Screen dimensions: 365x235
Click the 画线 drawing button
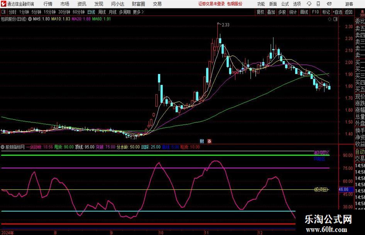click(304, 12)
